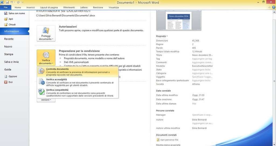This screenshot has height=146, width=276.
Task: Switch to the Home tab
Action: pos(18,7)
